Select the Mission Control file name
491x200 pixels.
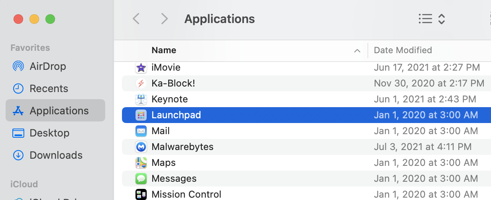[186, 194]
